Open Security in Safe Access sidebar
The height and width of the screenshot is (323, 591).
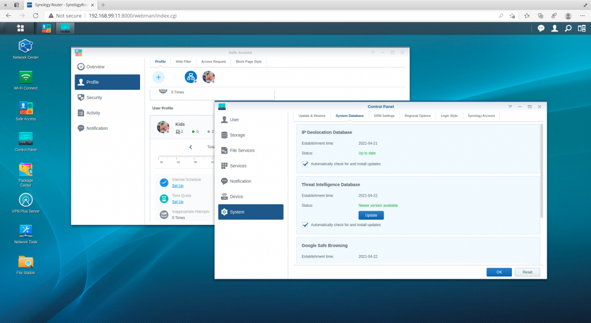point(108,97)
